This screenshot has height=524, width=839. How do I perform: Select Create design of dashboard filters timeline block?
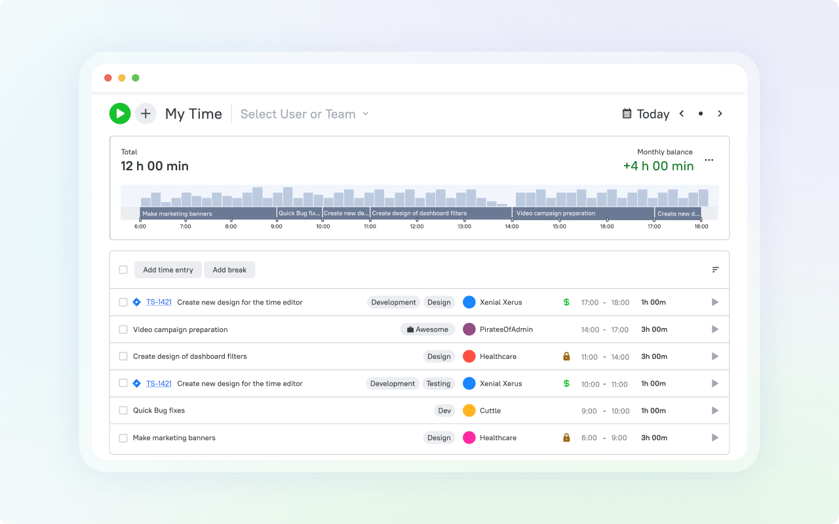(440, 214)
